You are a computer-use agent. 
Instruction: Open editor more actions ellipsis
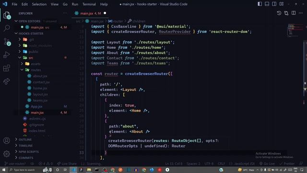tap(301, 13)
